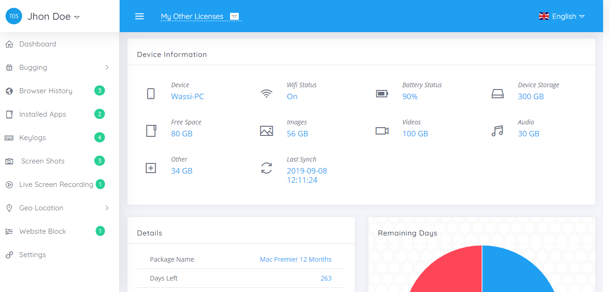Click the Device Storage drive icon
Screen dimensions: 610x292
point(497,94)
